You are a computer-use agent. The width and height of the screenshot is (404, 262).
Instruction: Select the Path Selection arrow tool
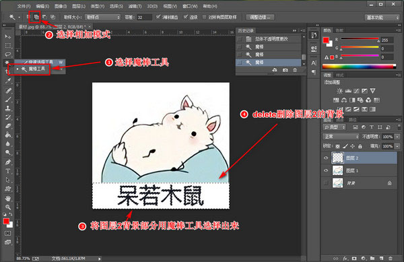point(8,180)
